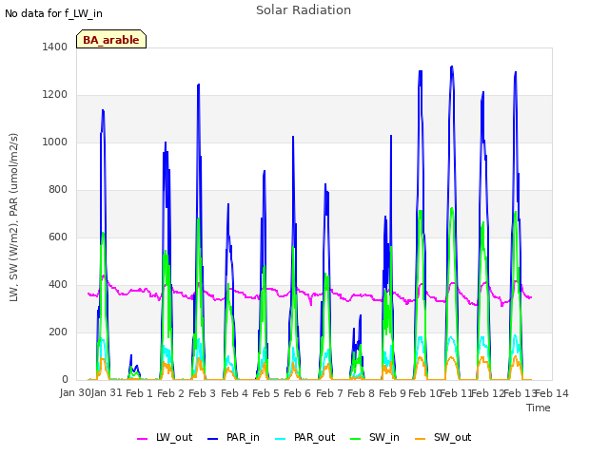This screenshot has width=609, height=456.
Task: Click the Feb 1 x-axis tick label
Action: click(140, 393)
